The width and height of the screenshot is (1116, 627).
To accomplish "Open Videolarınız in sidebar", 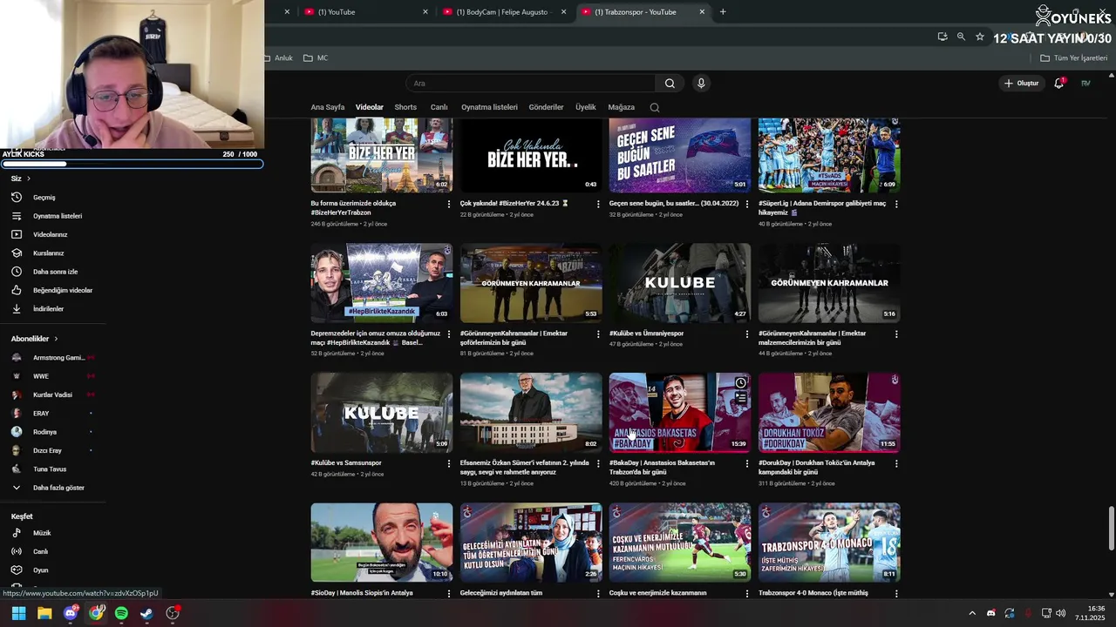I will tap(50, 234).
